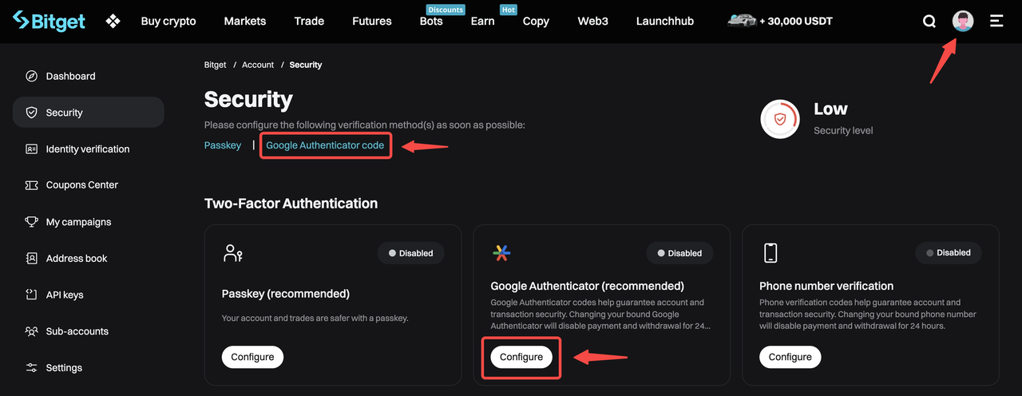Click the Two-Factor Authentication heading
The width and height of the screenshot is (1022, 396).
click(291, 204)
